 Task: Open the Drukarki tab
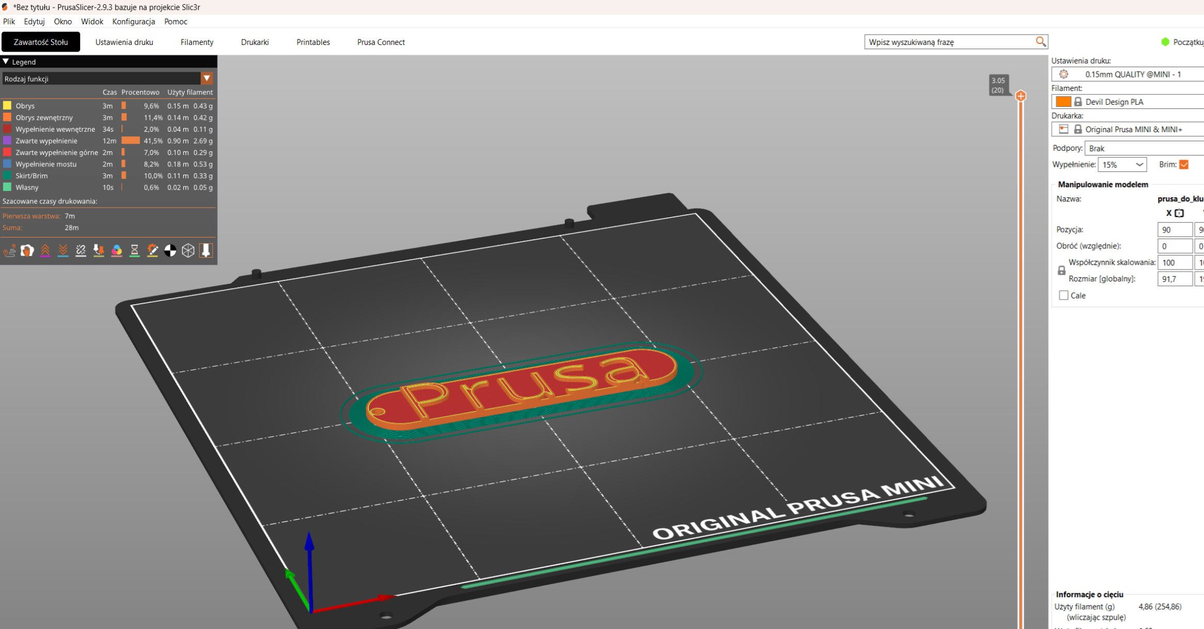255,42
